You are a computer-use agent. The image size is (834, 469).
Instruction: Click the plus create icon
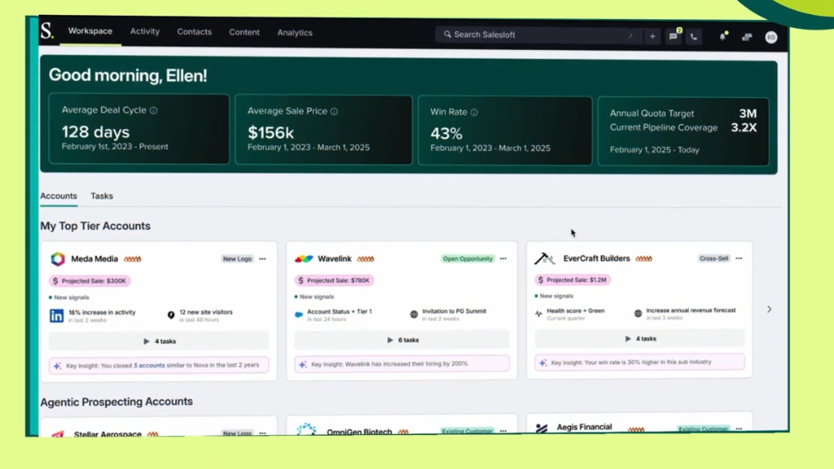(x=653, y=37)
